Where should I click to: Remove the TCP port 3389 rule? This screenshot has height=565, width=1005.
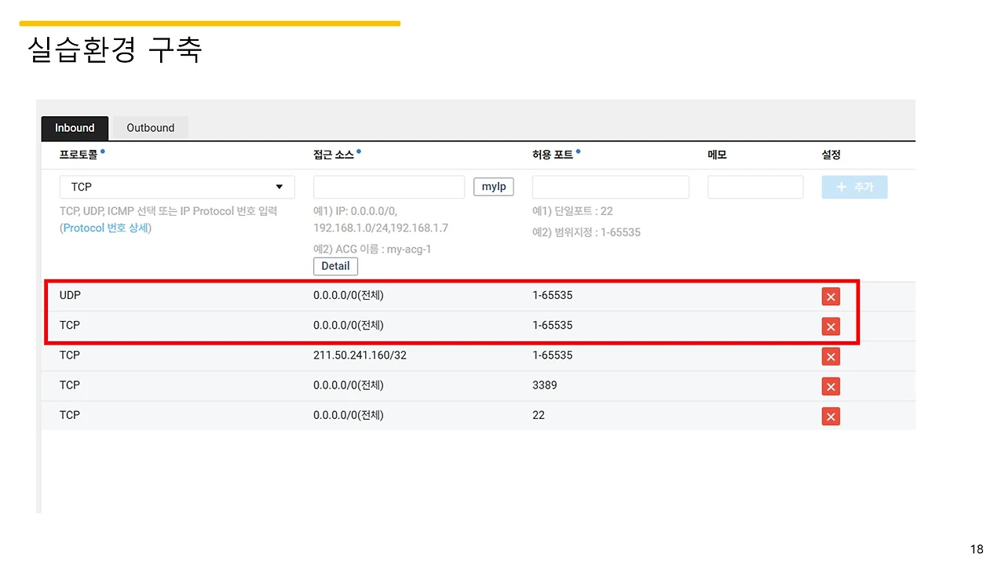click(831, 386)
